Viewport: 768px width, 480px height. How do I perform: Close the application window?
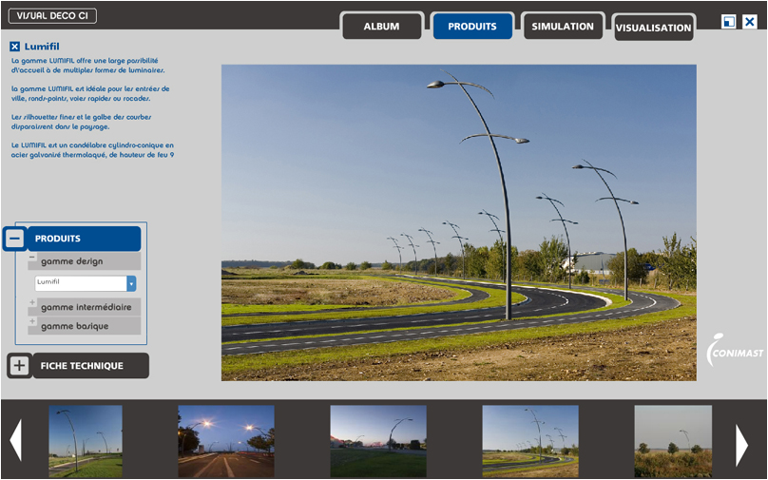(x=750, y=22)
